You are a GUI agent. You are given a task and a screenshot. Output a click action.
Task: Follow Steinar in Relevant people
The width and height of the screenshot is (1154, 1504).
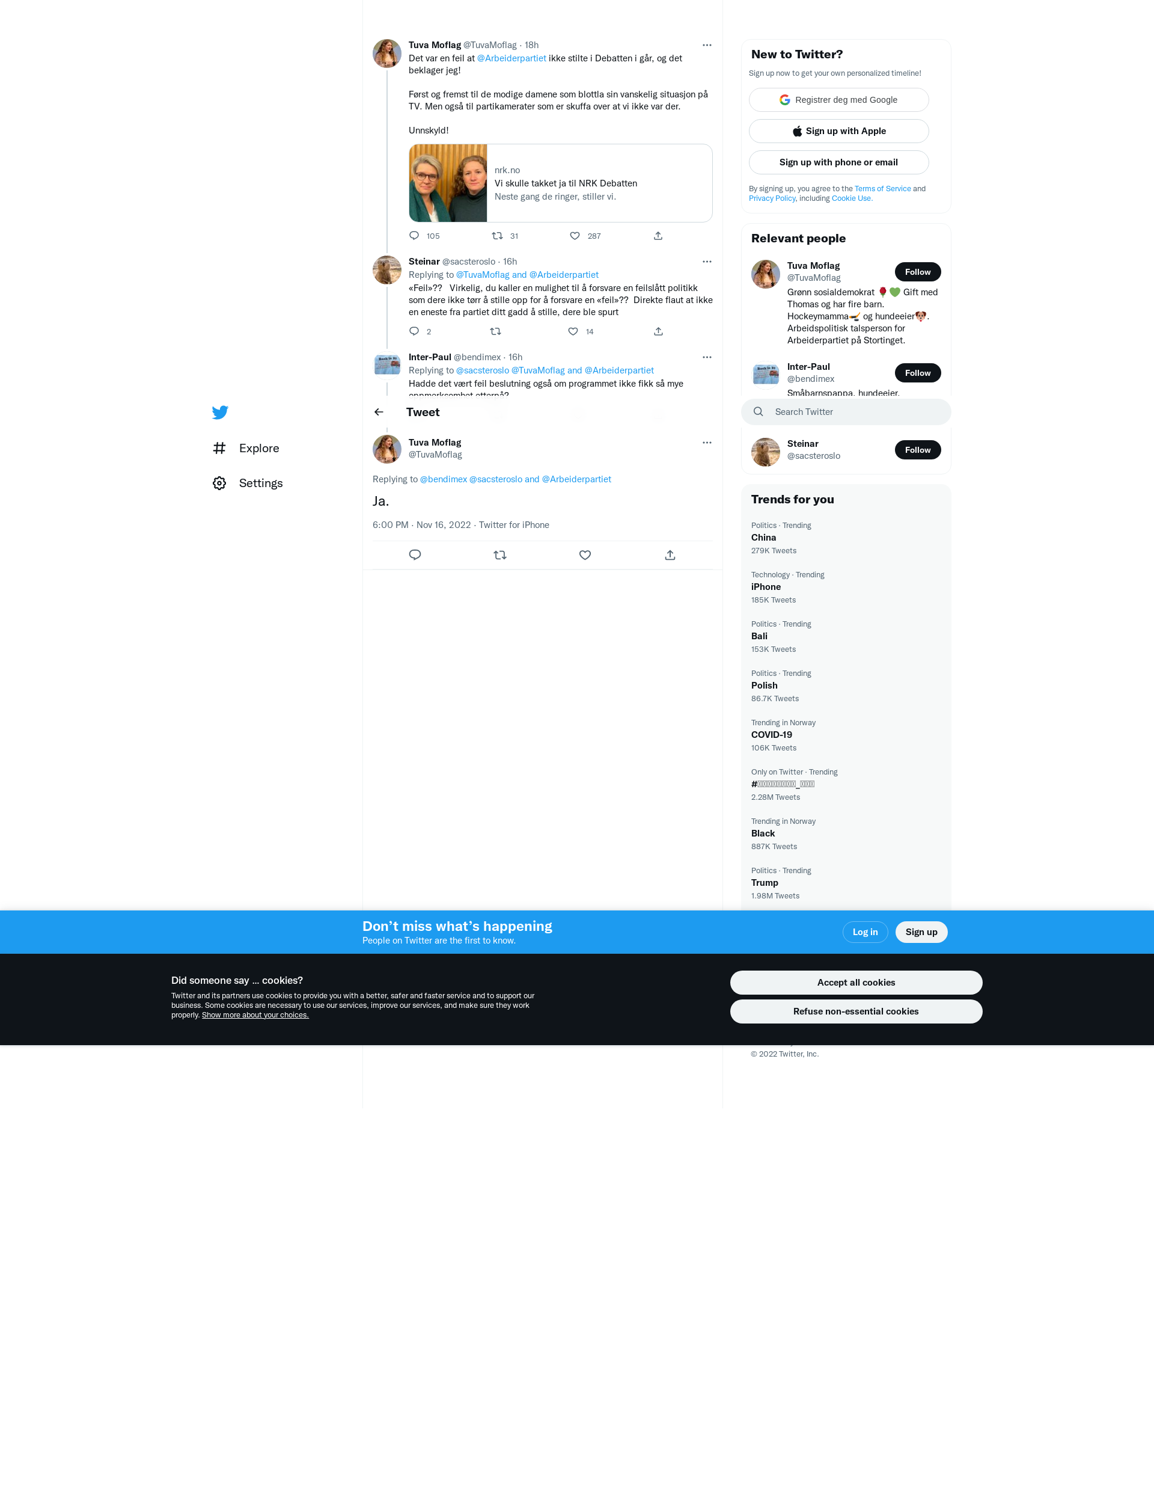click(x=918, y=450)
